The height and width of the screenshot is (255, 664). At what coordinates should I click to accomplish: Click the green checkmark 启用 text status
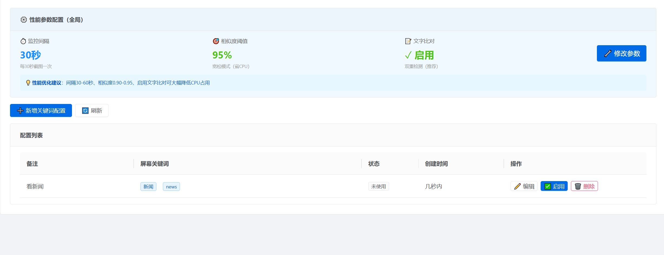419,55
